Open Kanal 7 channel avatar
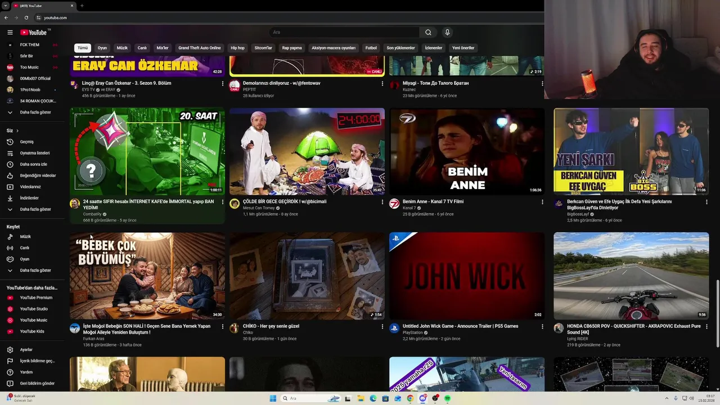720x405 pixels. pos(394,204)
